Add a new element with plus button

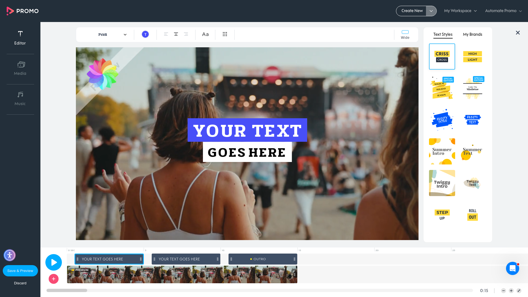tap(54, 279)
